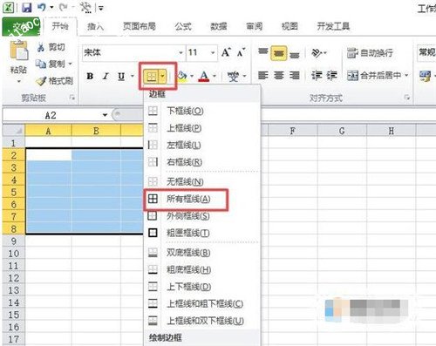Open the 宋体 font name dropdown

181,52
